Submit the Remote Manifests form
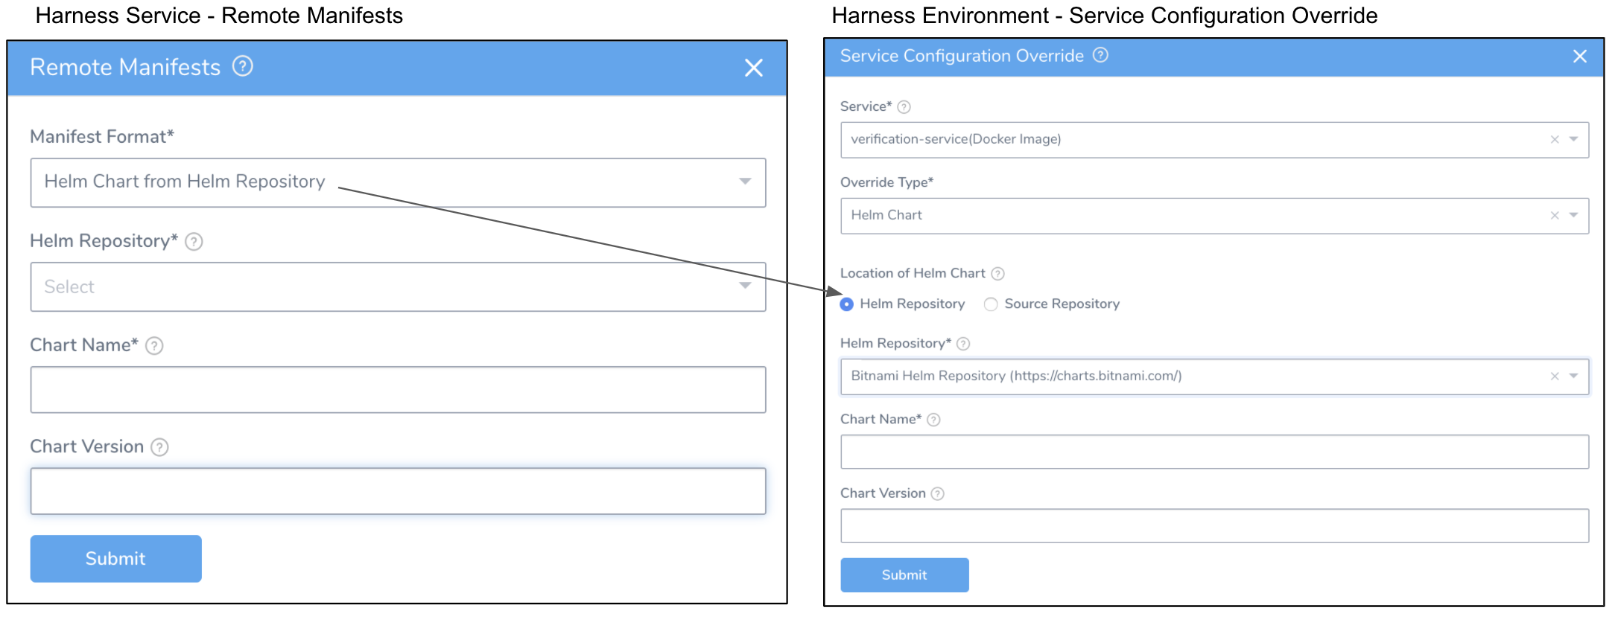The height and width of the screenshot is (628, 1618). click(115, 559)
